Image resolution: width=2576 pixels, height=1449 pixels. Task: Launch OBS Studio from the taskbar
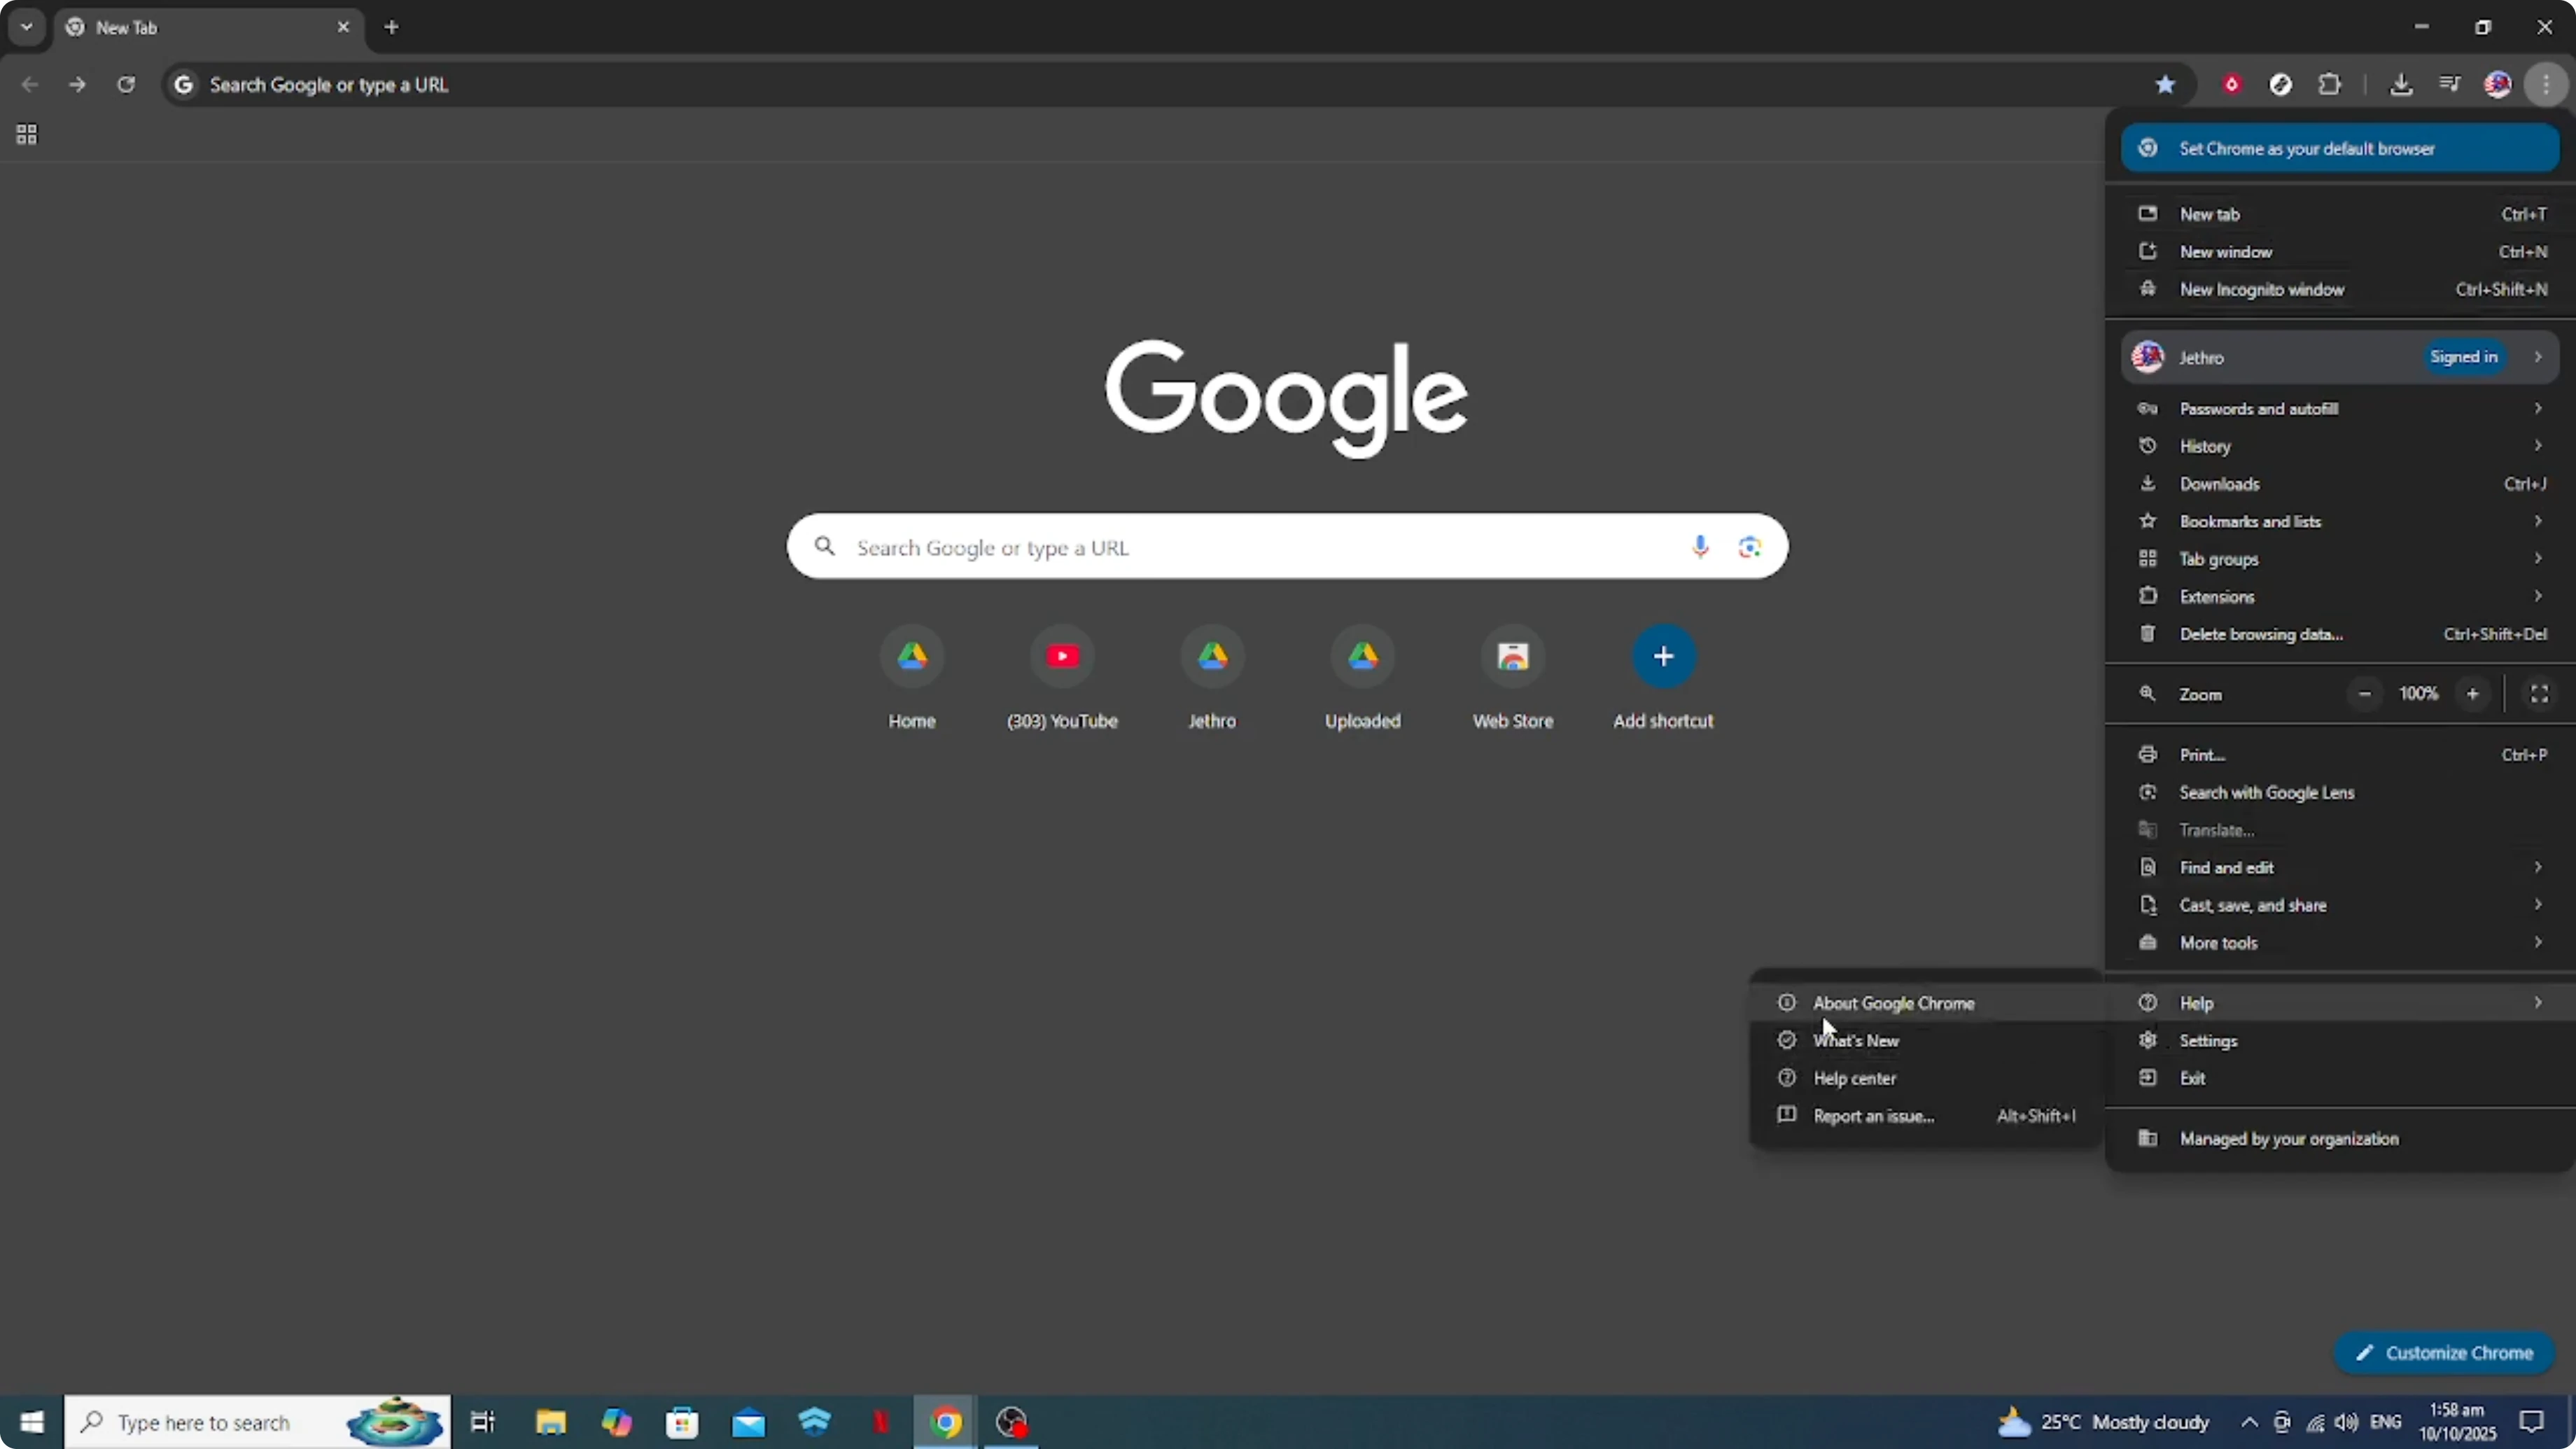(1011, 1422)
